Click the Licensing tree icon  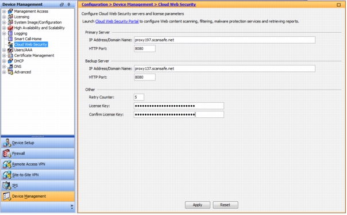point(10,17)
